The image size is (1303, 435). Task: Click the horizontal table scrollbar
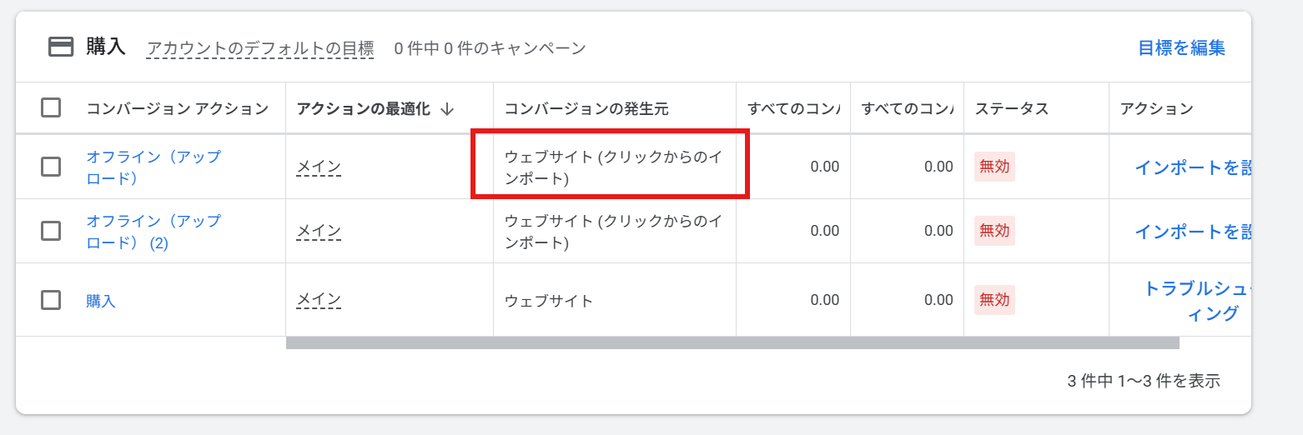pyautogui.click(x=732, y=342)
